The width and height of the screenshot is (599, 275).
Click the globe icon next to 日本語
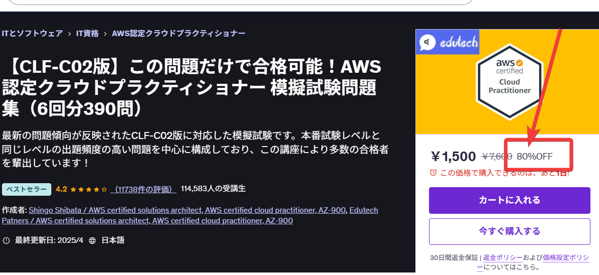click(92, 240)
